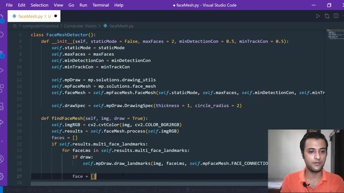Open the Accounts icon in activity bar
The height and width of the screenshot is (193, 344).
pyautogui.click(x=2, y=159)
